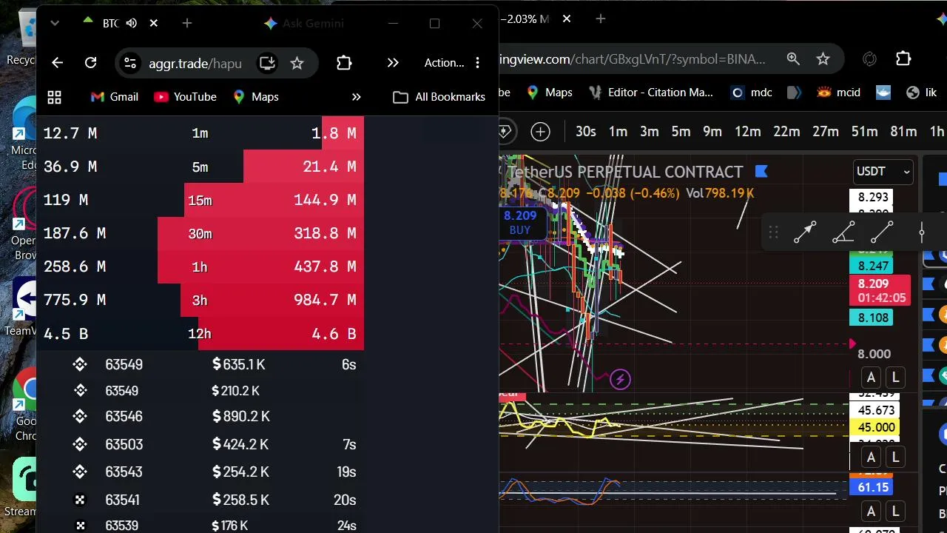947x533 pixels.
Task: Go back in aggr.trade window
Action: [x=57, y=63]
